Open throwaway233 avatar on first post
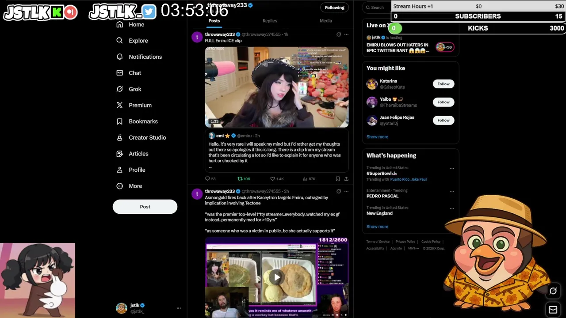 point(197,37)
